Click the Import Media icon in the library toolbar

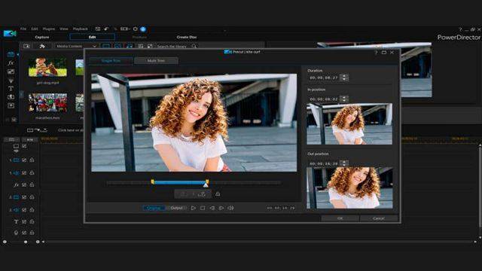click(x=26, y=46)
